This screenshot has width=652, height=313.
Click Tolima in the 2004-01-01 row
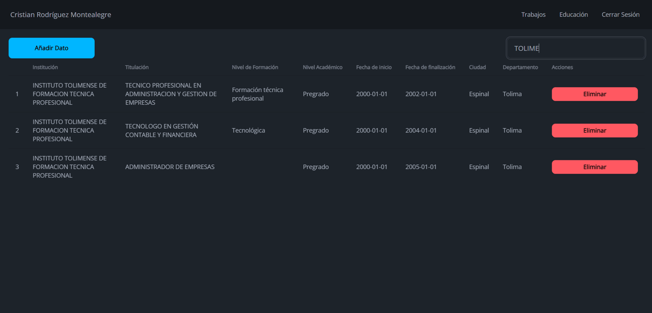(512, 130)
